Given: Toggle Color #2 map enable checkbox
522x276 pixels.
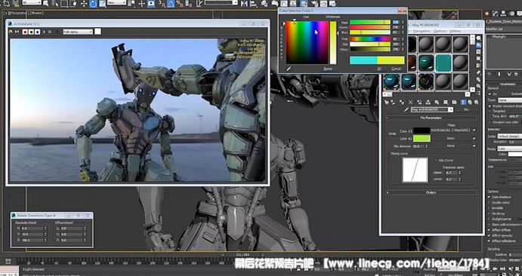Looking at the screenshot, I should [474, 138].
